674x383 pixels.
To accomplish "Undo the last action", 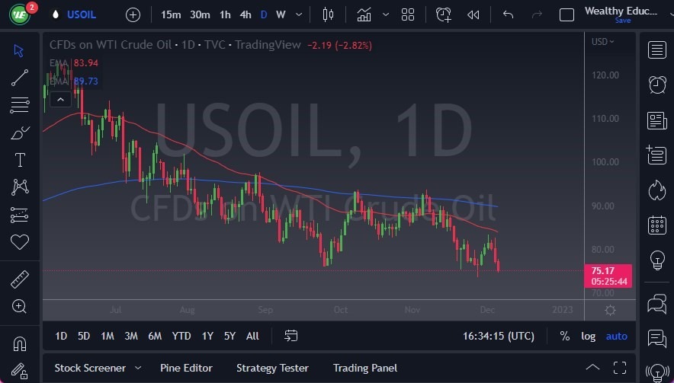I will (x=508, y=15).
